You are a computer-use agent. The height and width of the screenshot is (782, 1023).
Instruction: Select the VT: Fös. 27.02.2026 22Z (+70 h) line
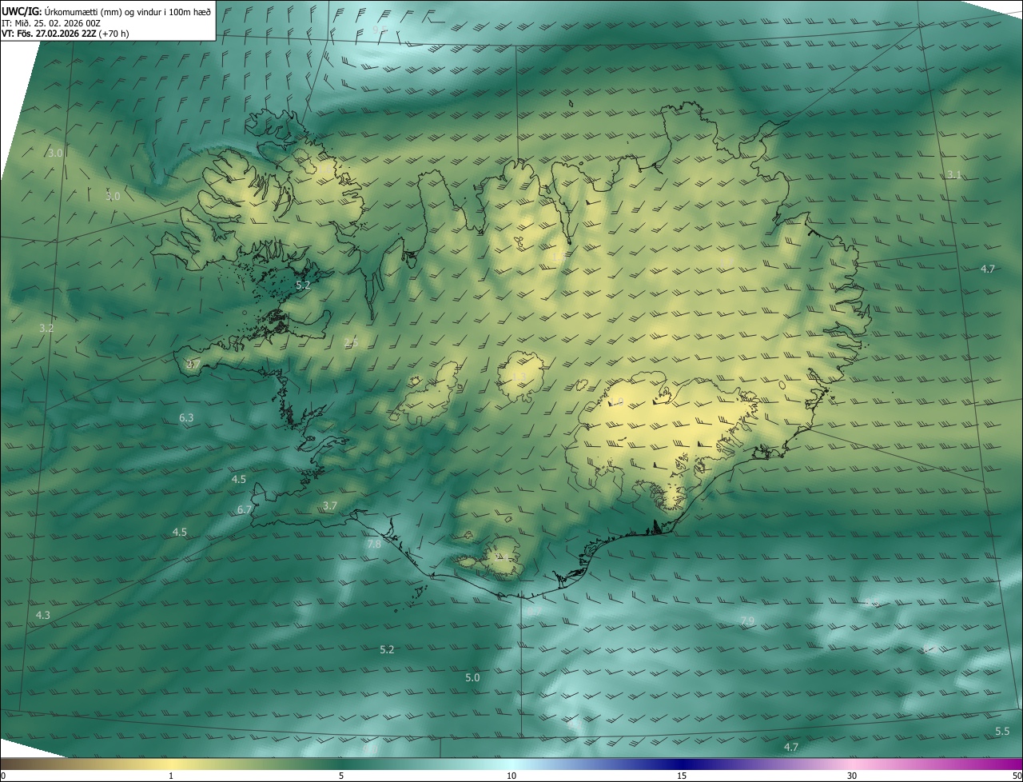click(x=65, y=34)
